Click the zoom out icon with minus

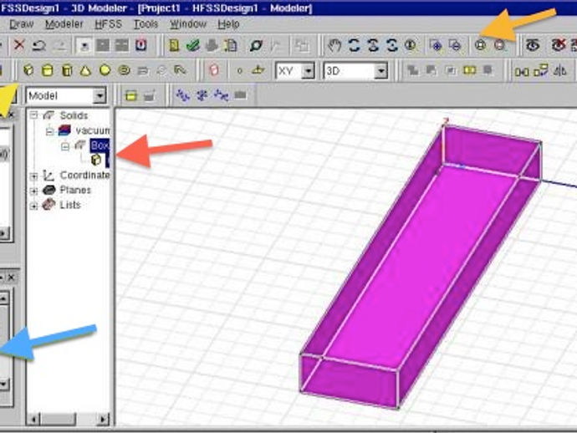point(455,45)
